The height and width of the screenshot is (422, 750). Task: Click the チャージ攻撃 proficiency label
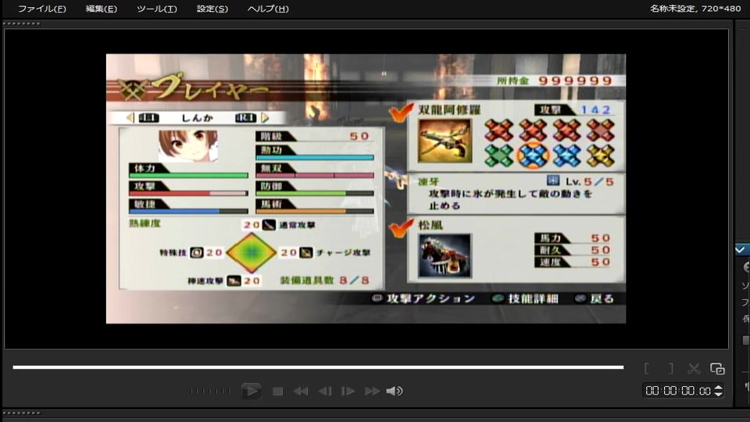pyautogui.click(x=343, y=252)
